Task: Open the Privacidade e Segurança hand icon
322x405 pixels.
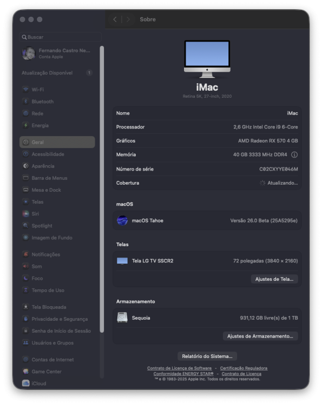Action: pyautogui.click(x=25, y=319)
